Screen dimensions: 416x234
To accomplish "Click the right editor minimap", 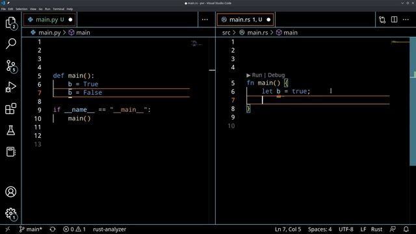I will tap(400, 42).
